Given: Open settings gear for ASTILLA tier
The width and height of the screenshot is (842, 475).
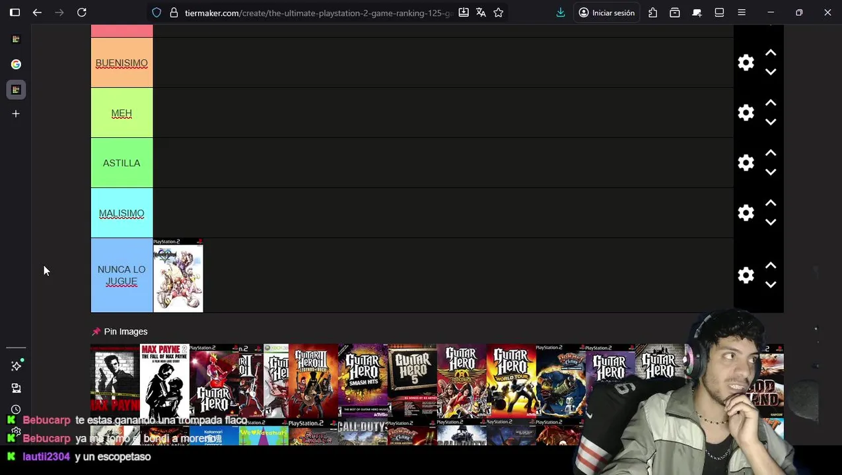Looking at the screenshot, I should click(746, 163).
